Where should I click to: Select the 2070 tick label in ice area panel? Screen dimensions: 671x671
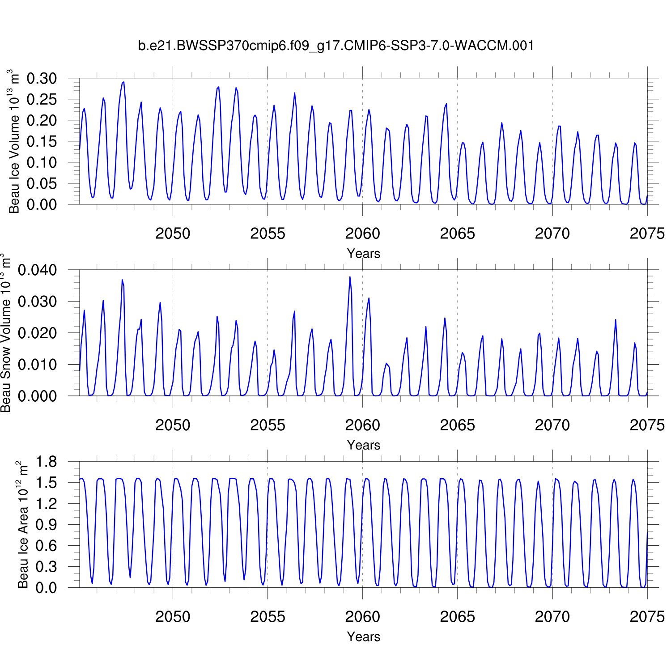[x=552, y=617]
